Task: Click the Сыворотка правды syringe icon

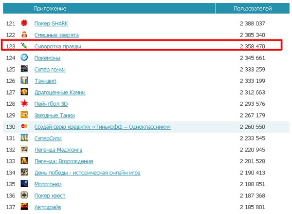Action: point(24,45)
